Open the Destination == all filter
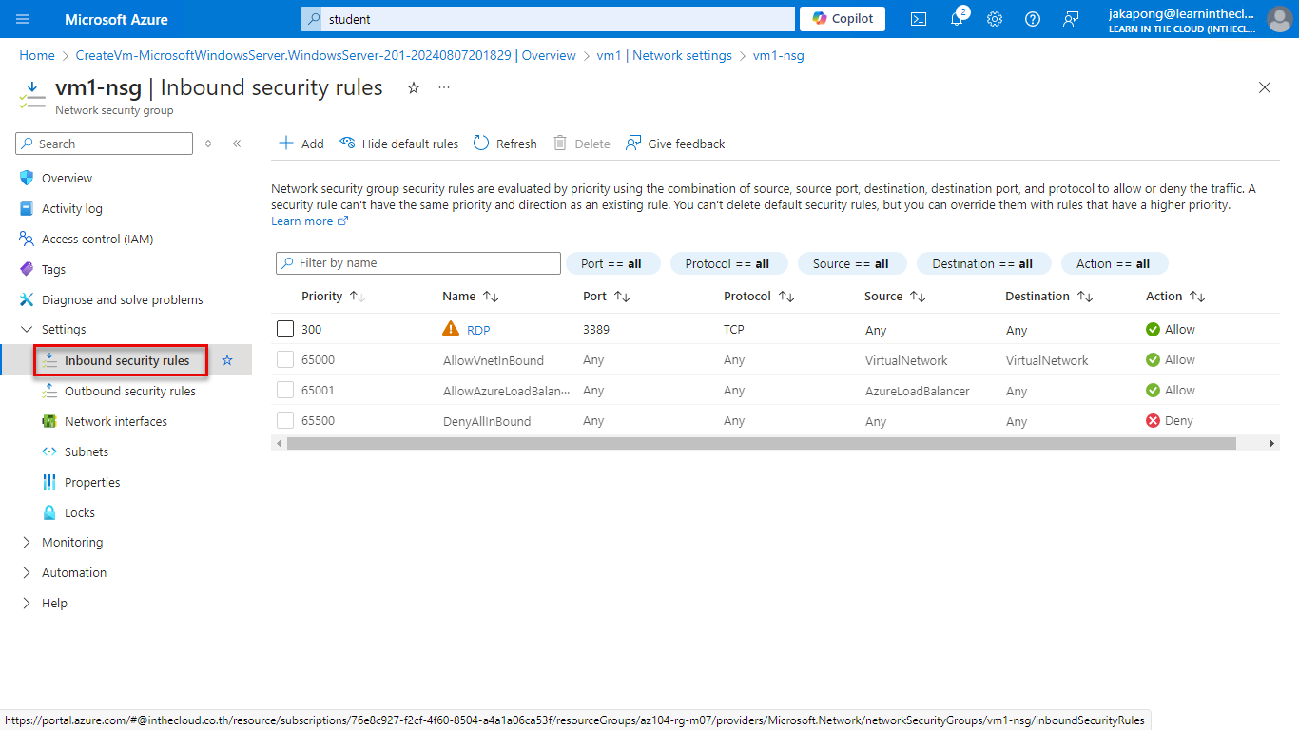Viewport: 1299px width, 730px height. 983,263
